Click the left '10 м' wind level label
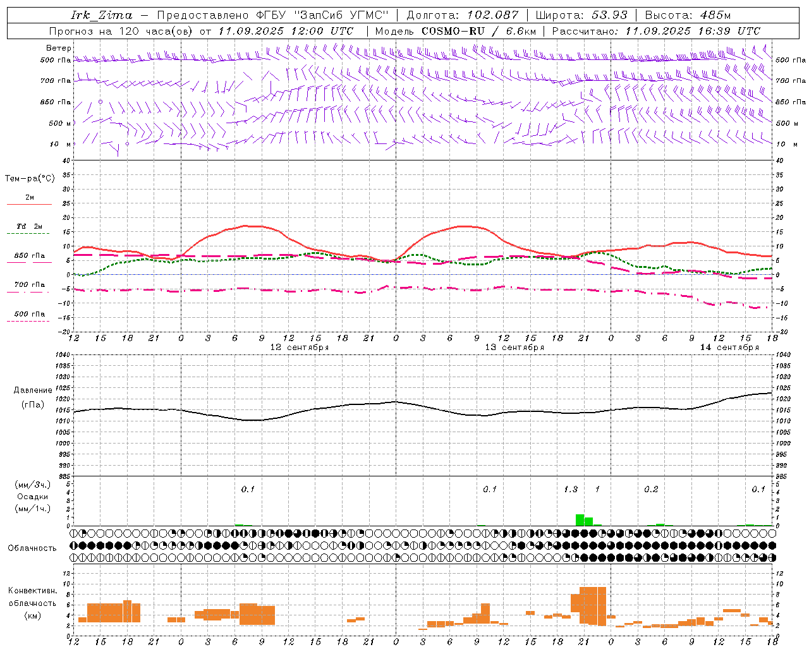The width and height of the screenshot is (809, 647). click(x=61, y=145)
